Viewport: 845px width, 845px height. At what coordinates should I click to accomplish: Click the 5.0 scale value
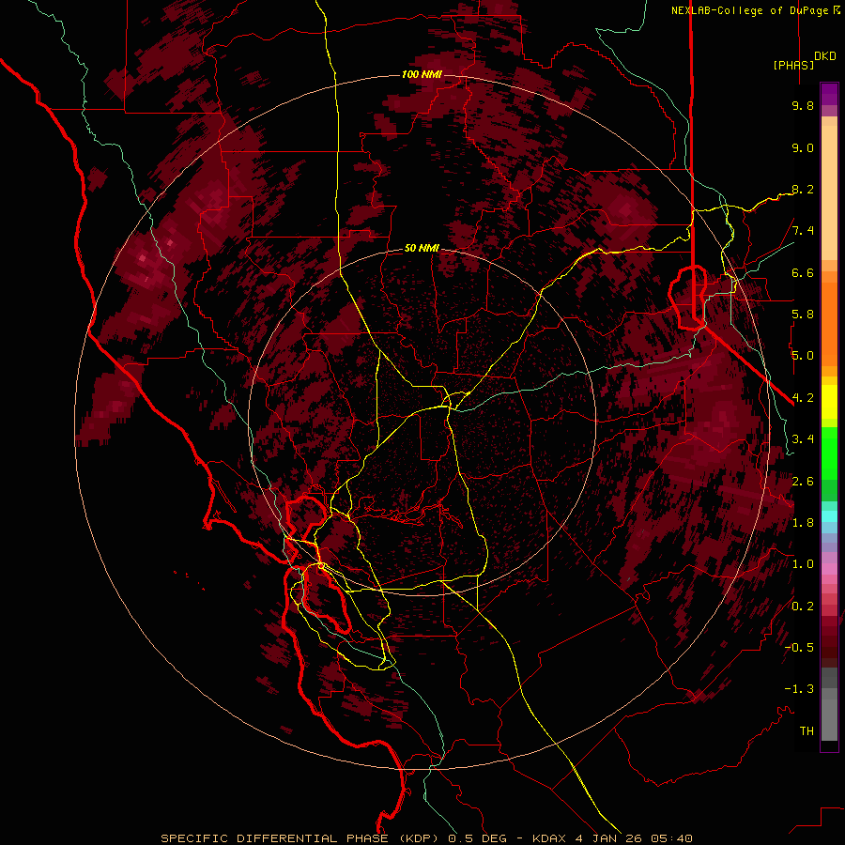coord(803,356)
